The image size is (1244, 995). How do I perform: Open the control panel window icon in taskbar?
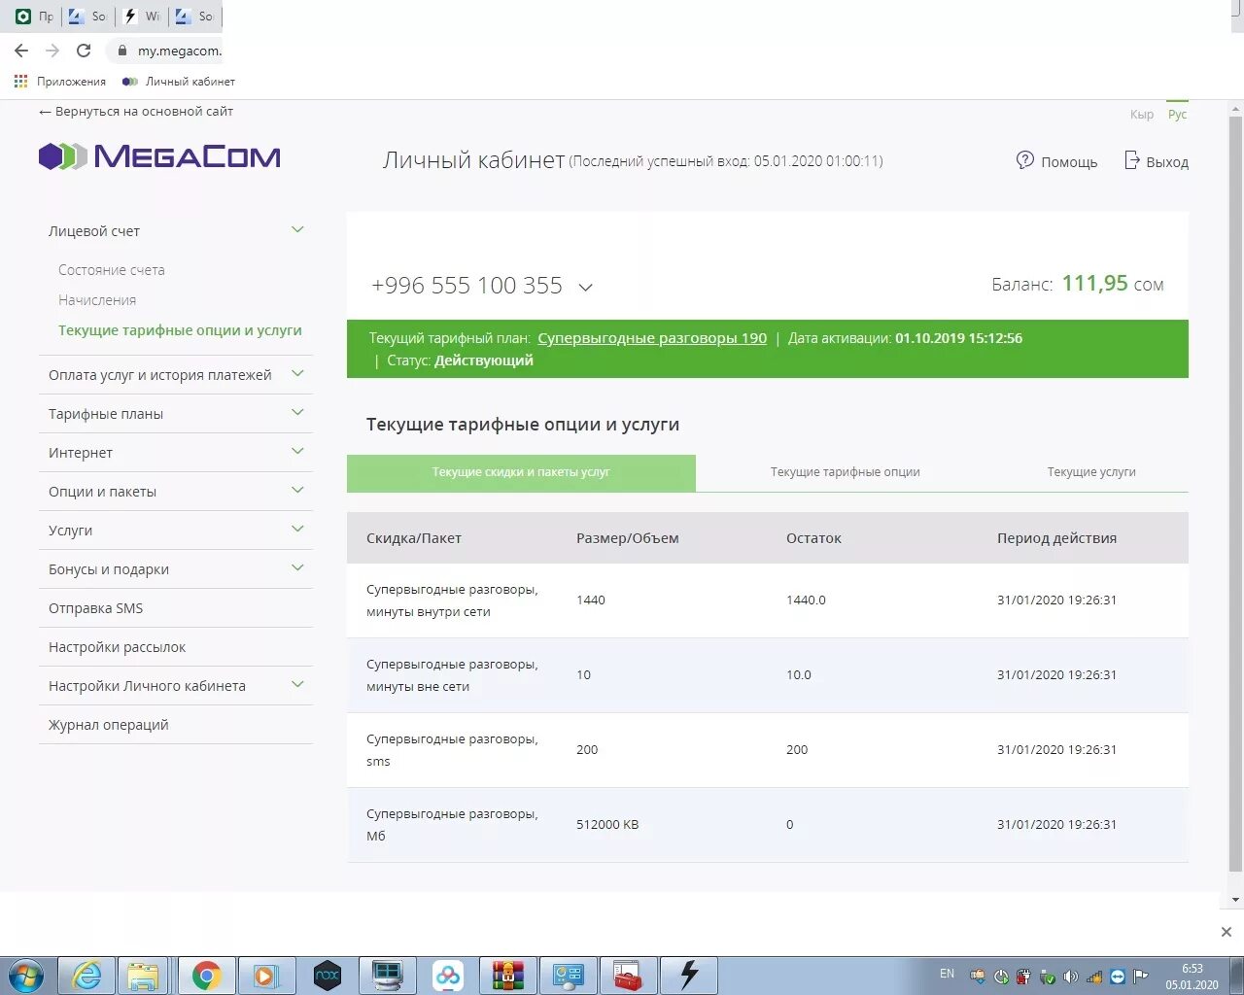pos(568,976)
